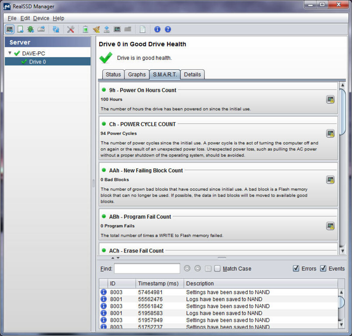Click the split pane expand-down arrow
This screenshot has height=336, width=352.
coord(118,258)
